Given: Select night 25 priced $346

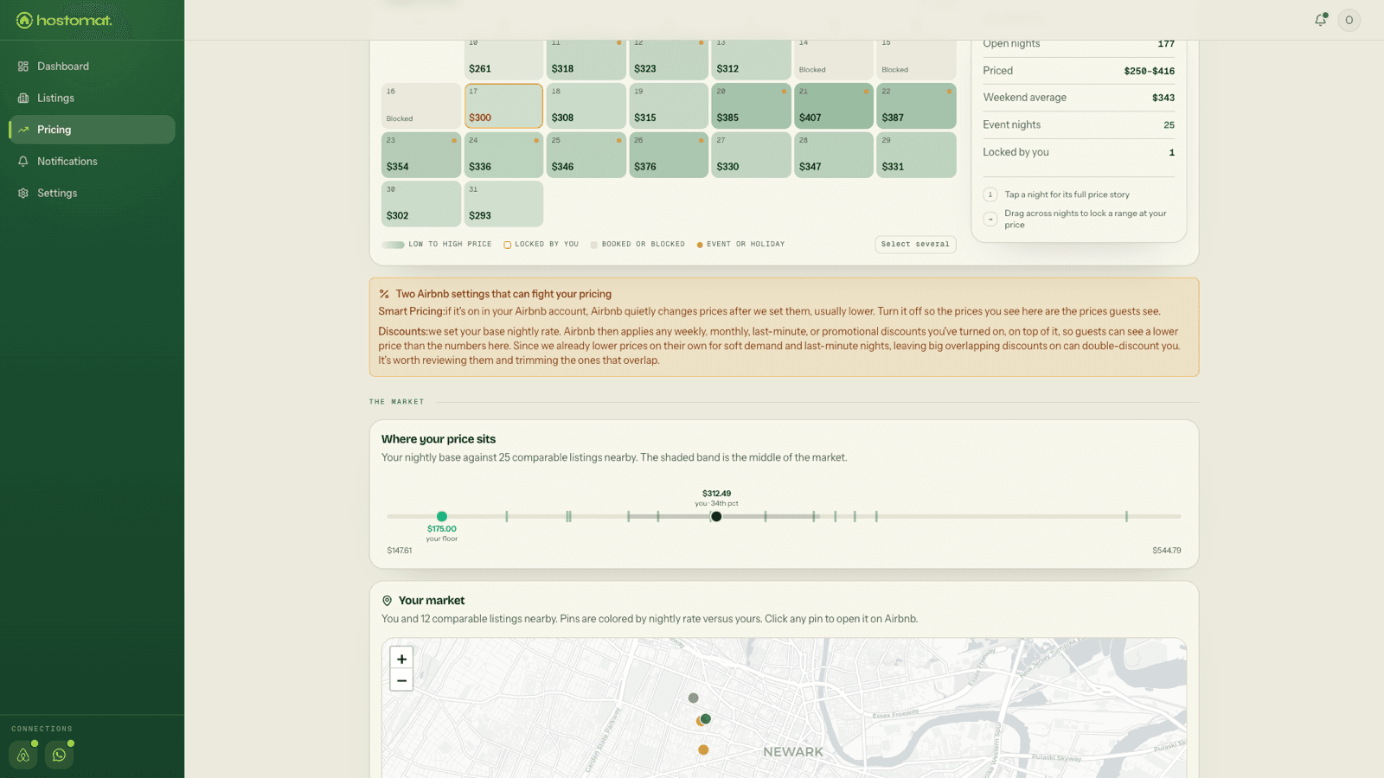Looking at the screenshot, I should 586,155.
